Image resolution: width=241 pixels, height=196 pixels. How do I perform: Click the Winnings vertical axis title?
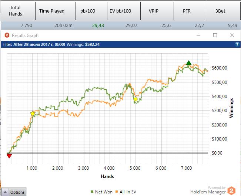(231, 108)
